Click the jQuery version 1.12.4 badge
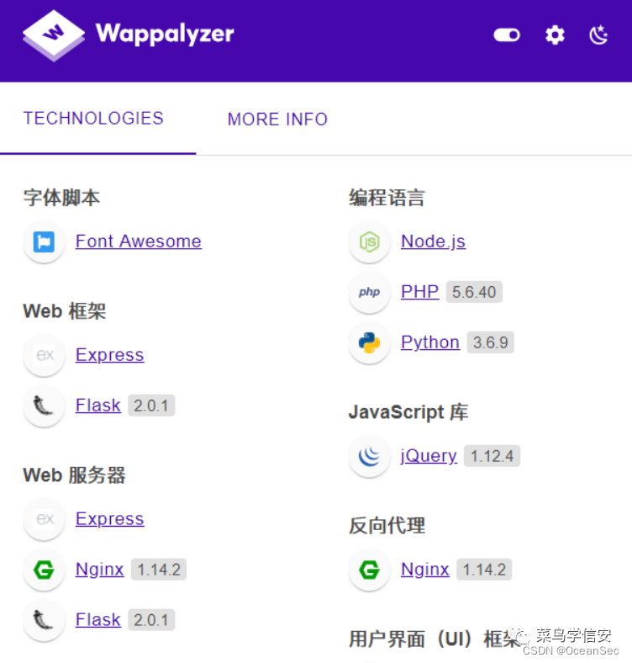632x663 pixels. point(492,456)
